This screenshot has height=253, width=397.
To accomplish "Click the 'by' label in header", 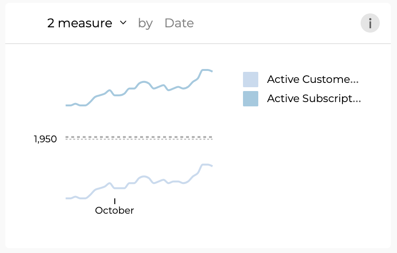I will [x=145, y=23].
